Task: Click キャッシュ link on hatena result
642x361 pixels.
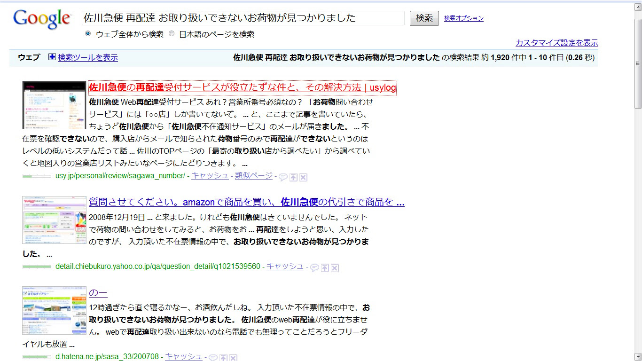Action: (183, 357)
